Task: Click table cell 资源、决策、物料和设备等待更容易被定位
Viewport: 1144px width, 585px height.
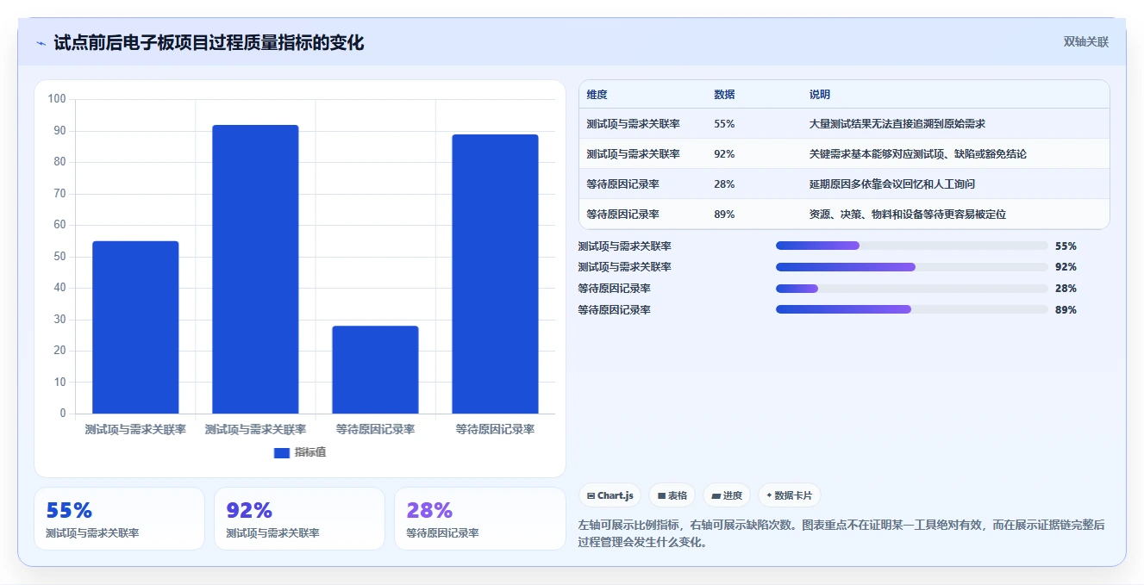Action: click(907, 215)
